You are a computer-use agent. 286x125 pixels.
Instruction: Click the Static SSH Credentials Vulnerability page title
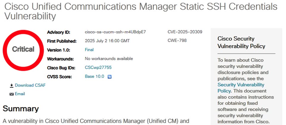(x=141, y=11)
